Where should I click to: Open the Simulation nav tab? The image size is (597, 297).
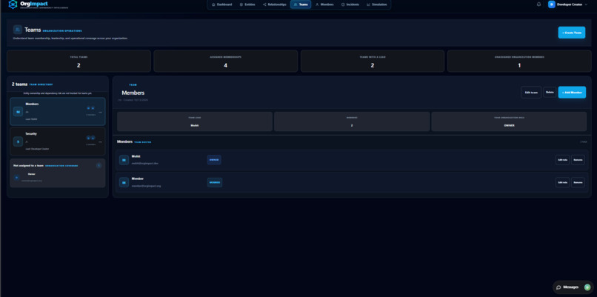point(376,4)
